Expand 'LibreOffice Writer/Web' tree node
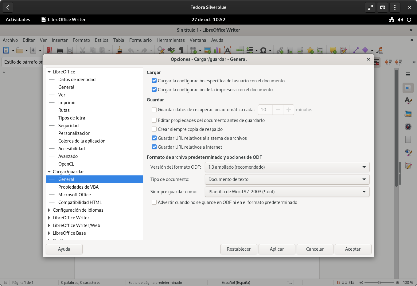This screenshot has height=286, width=417. coord(49,225)
